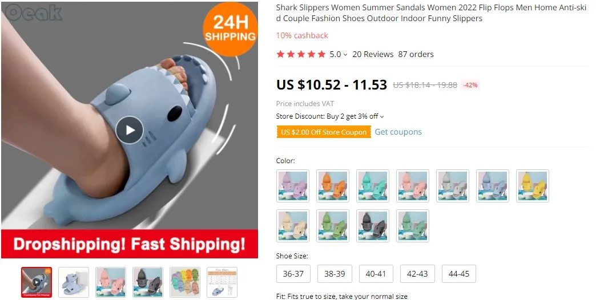
Task: Select the orange shark slippers color
Action: [x=333, y=186]
